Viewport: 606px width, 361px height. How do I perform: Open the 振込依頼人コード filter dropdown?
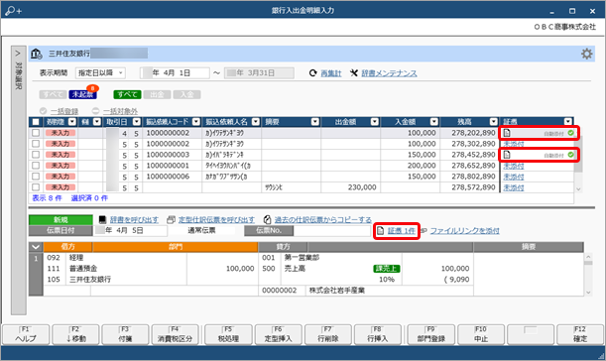196,122
